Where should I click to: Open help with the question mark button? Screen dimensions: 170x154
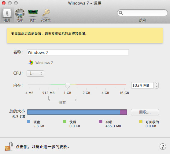pos(163,147)
